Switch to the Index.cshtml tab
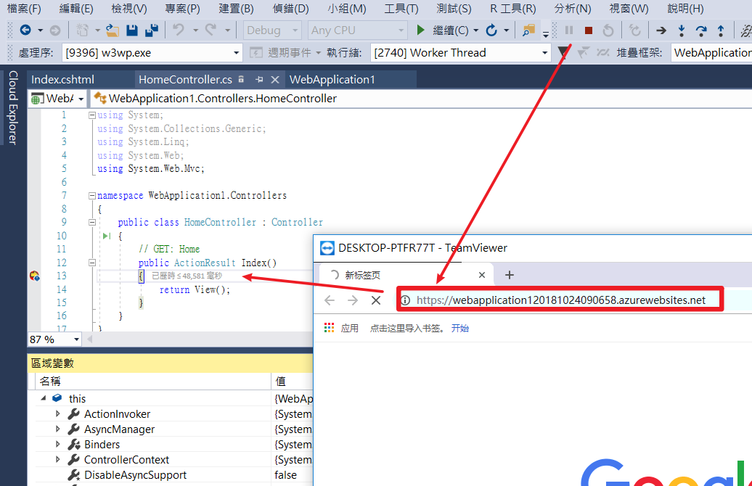752x486 pixels. 63,80
